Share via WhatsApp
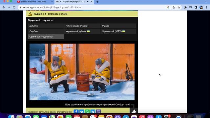Viewport: 210px width, 118px height. [x=87, y=112]
